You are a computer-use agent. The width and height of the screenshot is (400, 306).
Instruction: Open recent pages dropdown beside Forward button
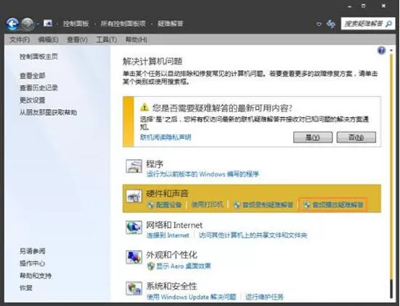[38, 24]
